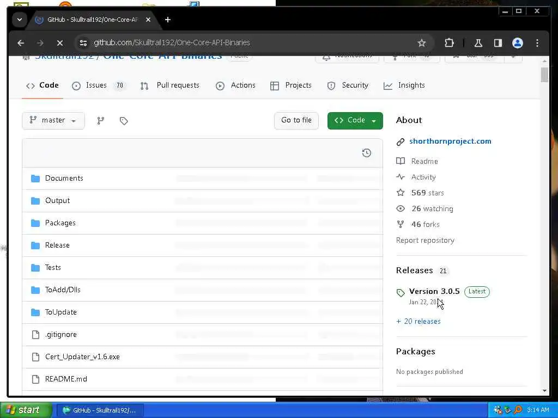Open the README.md file
Viewport: 558px width, 418px height.
coord(66,379)
